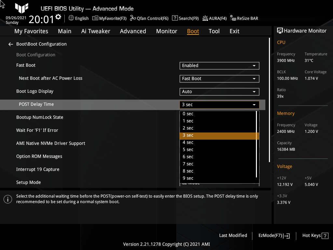Open the Tool menu tab
The height and width of the screenshot is (250, 333).
214,31
